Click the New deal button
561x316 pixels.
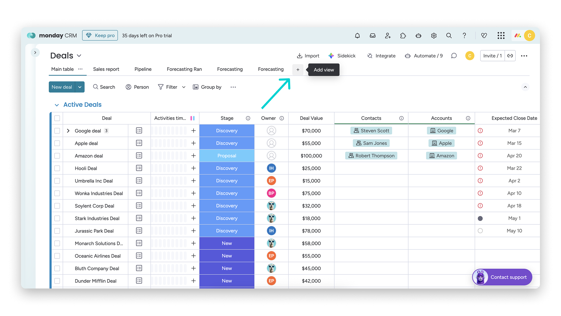tap(62, 87)
